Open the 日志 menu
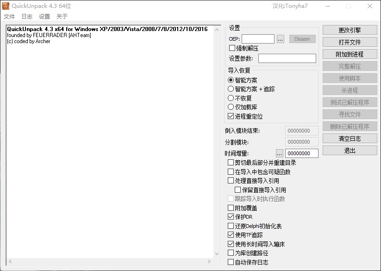This screenshot has width=381, height=271. coord(27,17)
